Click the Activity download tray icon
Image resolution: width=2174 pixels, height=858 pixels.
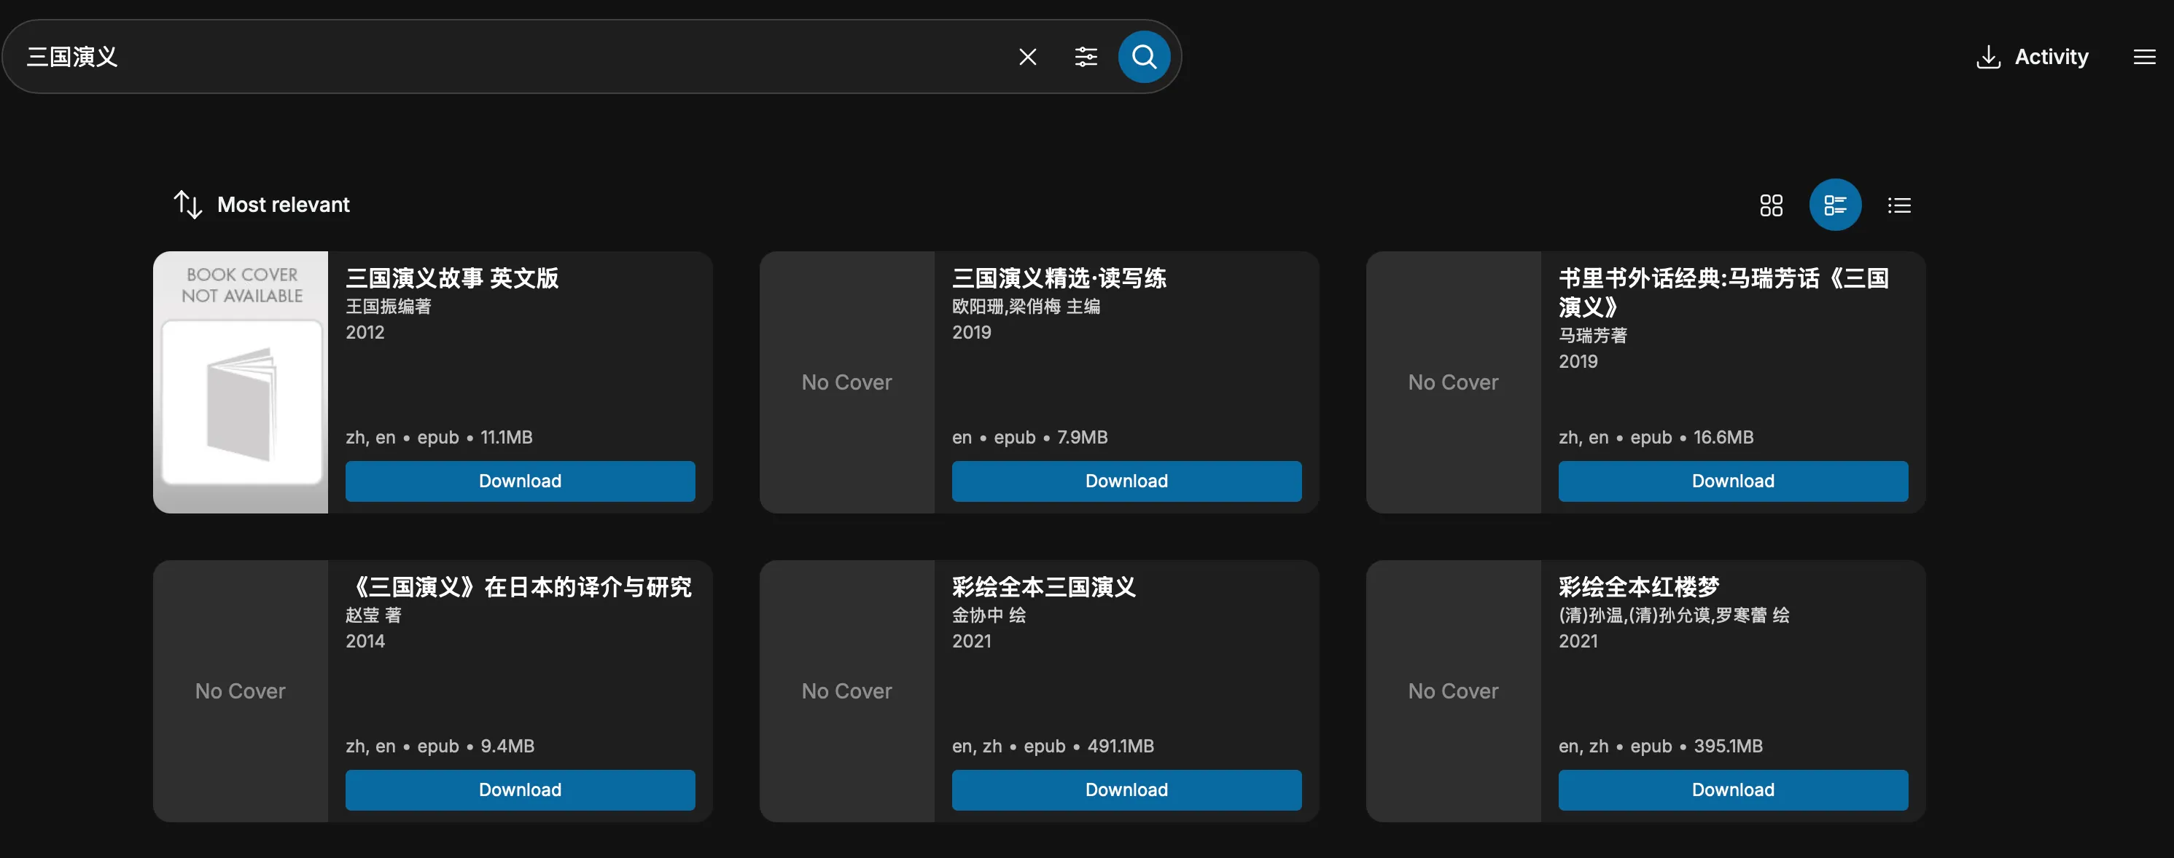(1987, 57)
